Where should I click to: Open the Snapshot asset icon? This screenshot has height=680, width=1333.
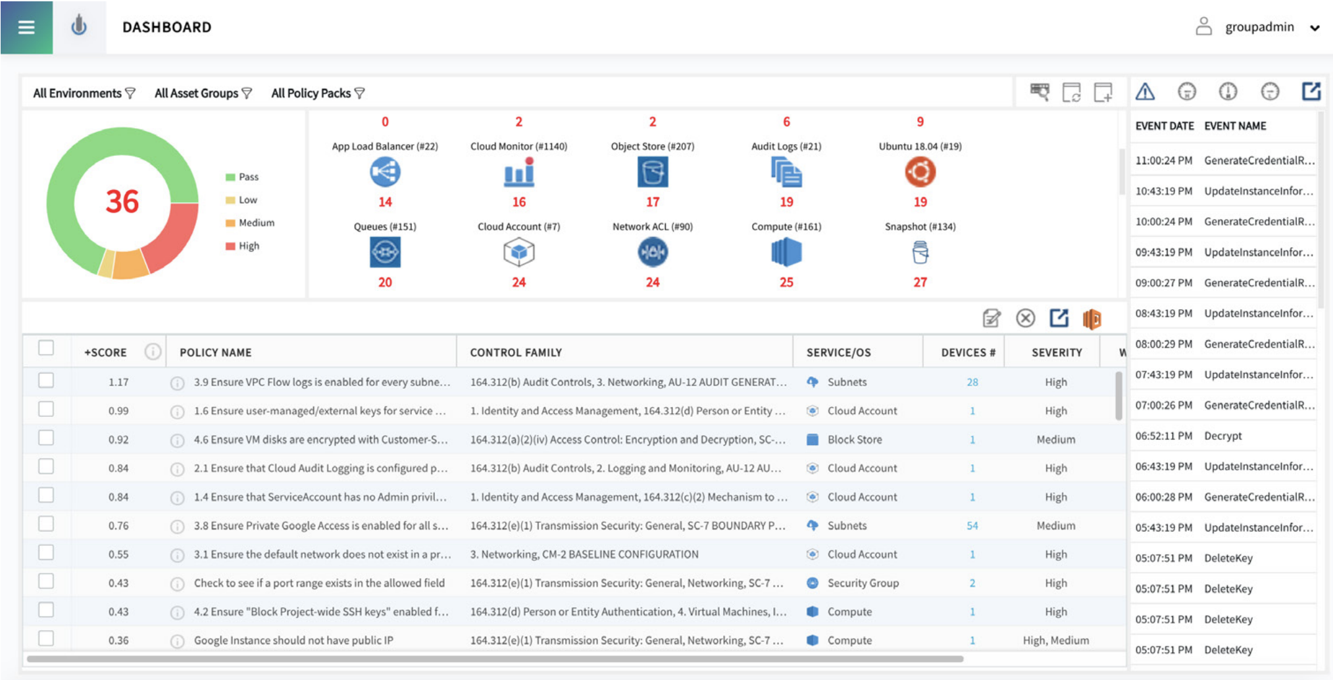(x=920, y=253)
